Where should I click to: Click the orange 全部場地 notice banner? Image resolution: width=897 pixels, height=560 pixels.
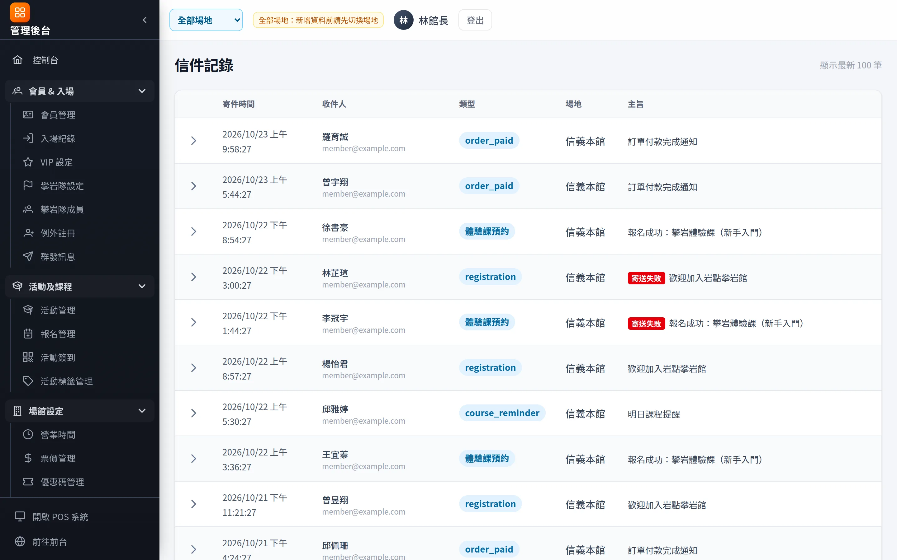coord(318,20)
